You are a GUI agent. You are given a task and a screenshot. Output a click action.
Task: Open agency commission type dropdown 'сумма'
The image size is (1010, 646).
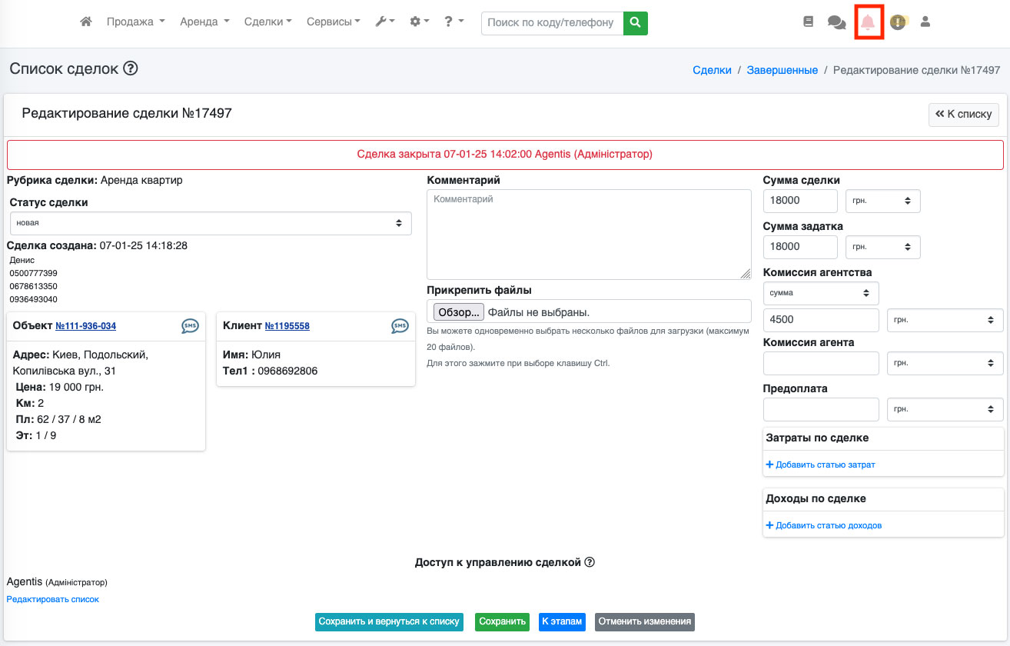[x=820, y=293]
